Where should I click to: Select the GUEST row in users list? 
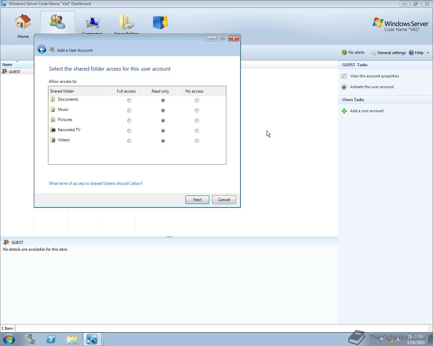tap(17, 72)
